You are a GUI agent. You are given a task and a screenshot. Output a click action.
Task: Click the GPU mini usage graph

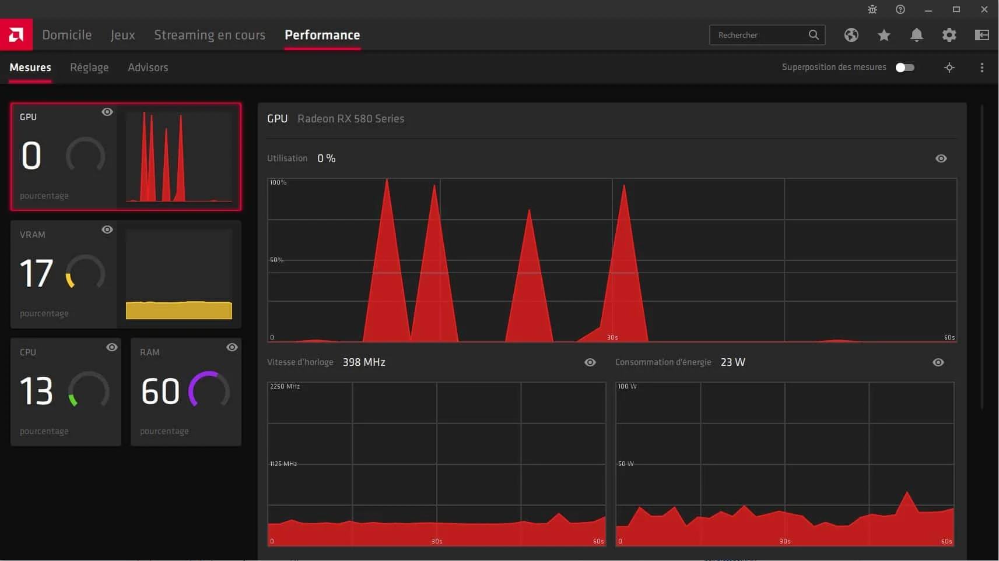tap(179, 157)
